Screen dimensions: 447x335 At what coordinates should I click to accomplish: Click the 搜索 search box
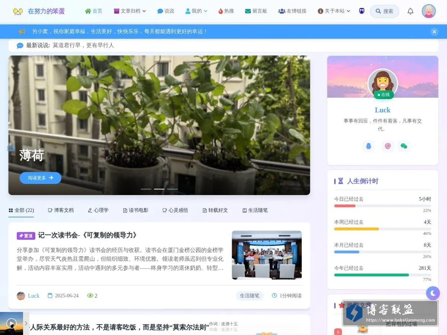coord(384,11)
